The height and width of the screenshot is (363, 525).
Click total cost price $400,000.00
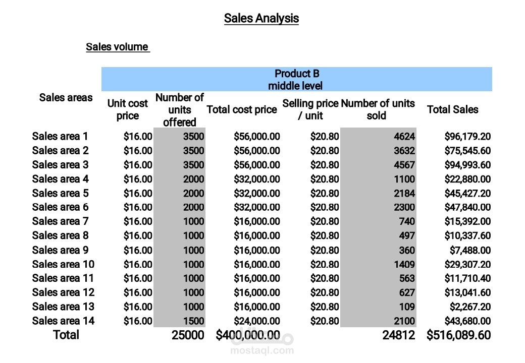coord(248,335)
